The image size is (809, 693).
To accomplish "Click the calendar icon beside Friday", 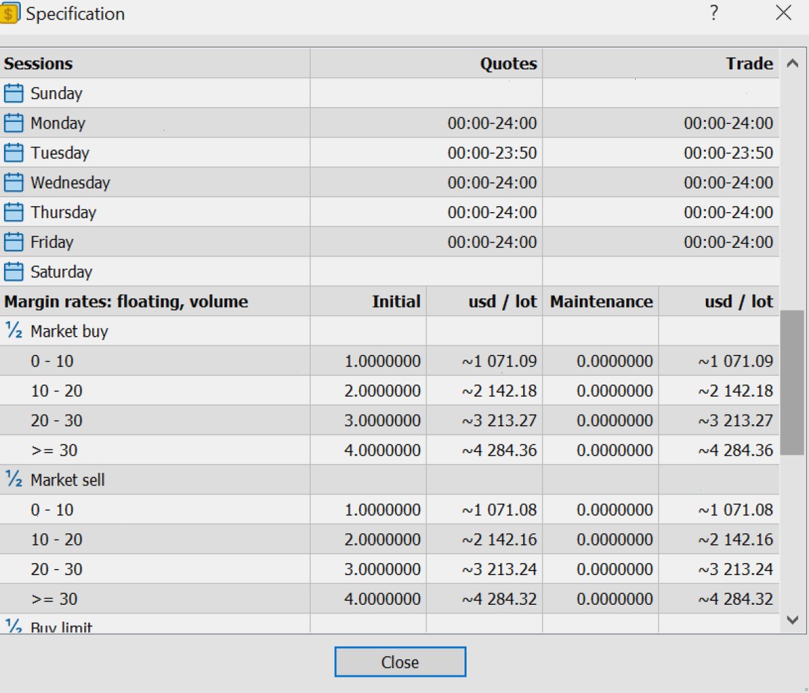I will tap(13, 242).
